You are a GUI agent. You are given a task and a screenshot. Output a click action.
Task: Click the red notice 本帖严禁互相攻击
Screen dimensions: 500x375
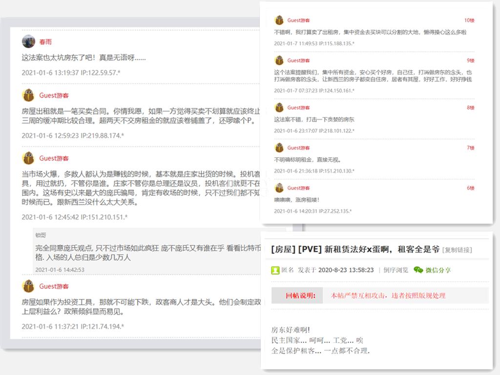click(388, 295)
